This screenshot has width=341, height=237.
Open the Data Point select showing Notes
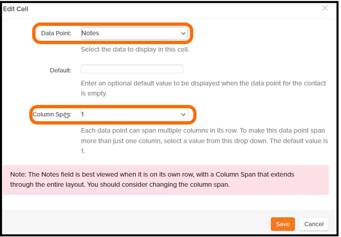[x=134, y=33]
